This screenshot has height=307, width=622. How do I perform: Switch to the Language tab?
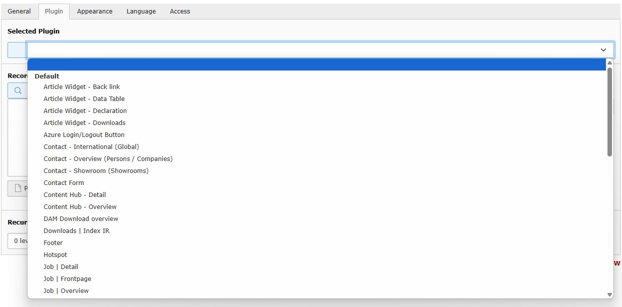(x=141, y=11)
